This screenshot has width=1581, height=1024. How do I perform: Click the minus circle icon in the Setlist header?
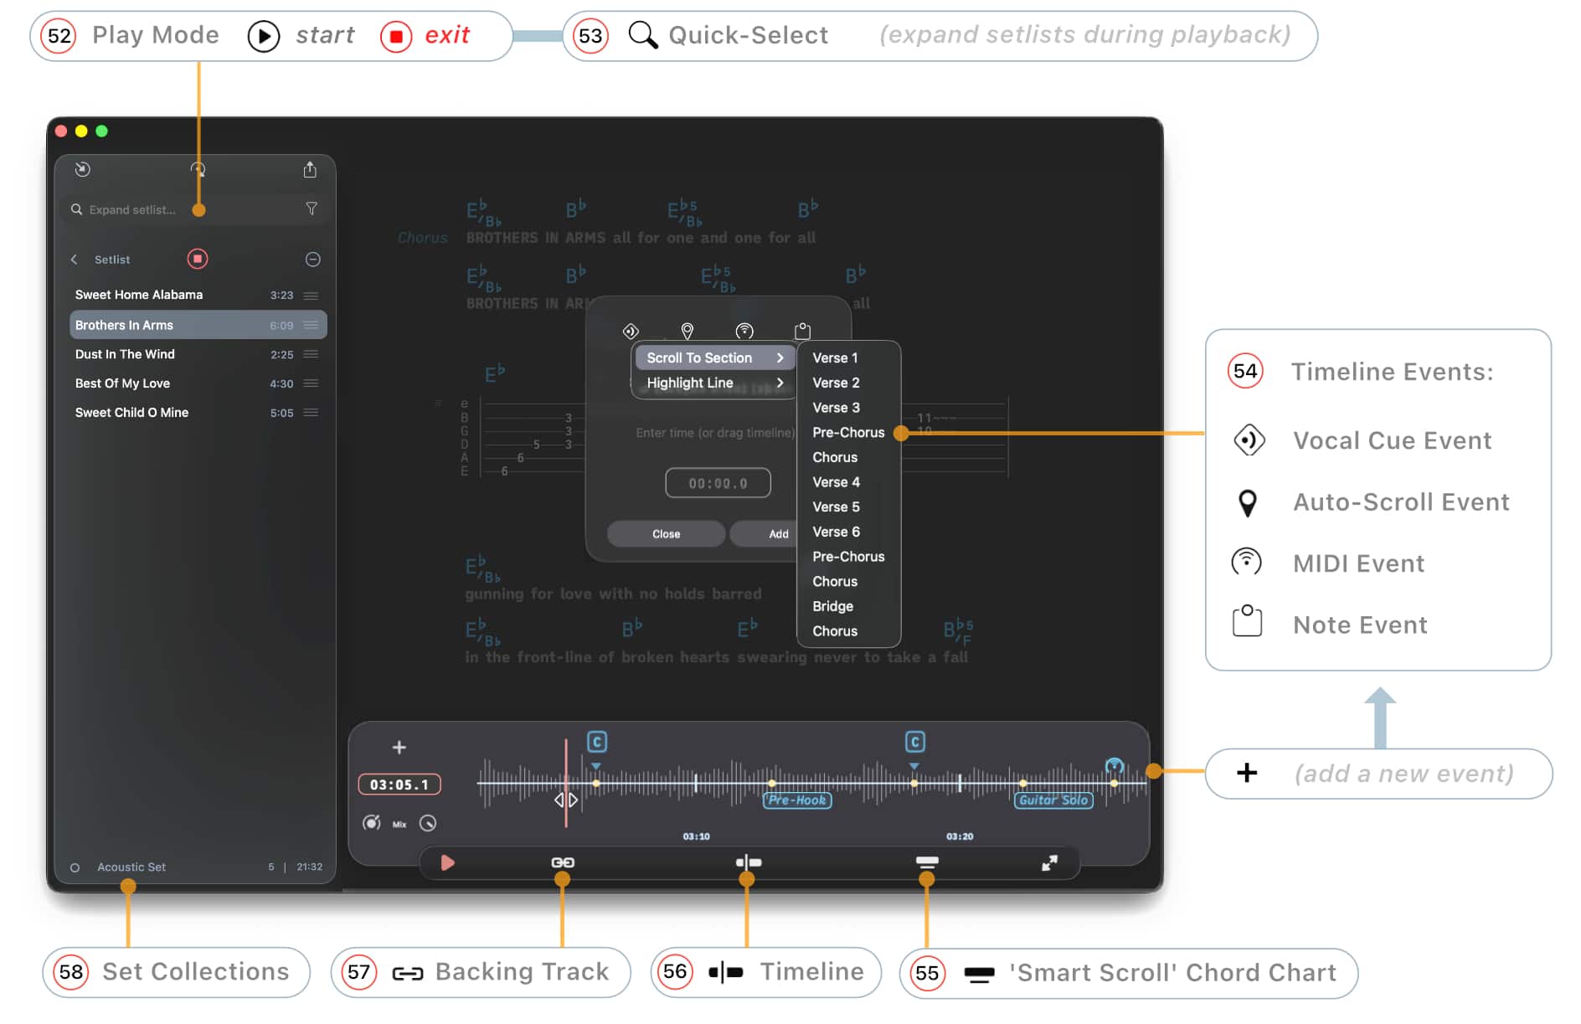click(312, 260)
